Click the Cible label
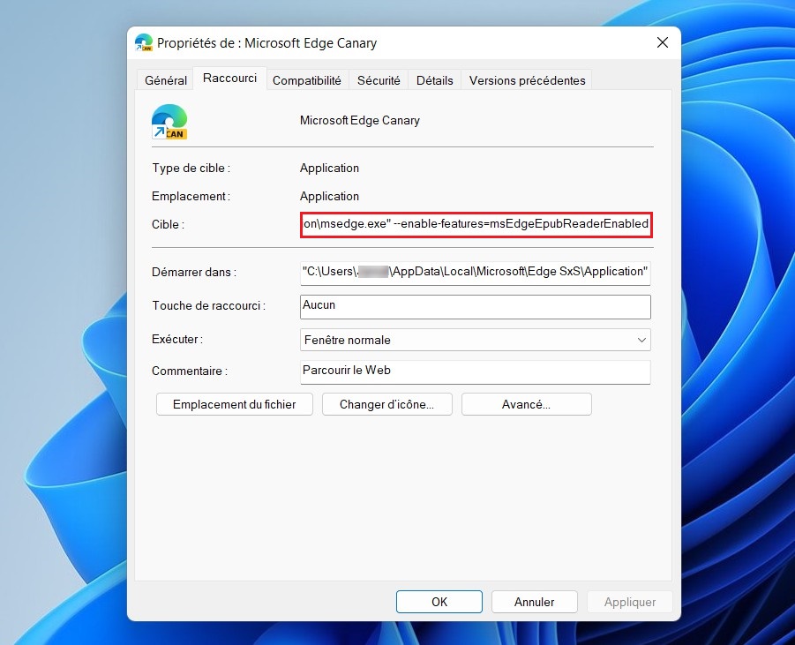 [x=168, y=225]
